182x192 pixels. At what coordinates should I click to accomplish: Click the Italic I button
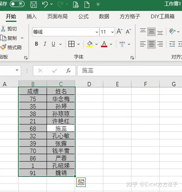pos(45,44)
